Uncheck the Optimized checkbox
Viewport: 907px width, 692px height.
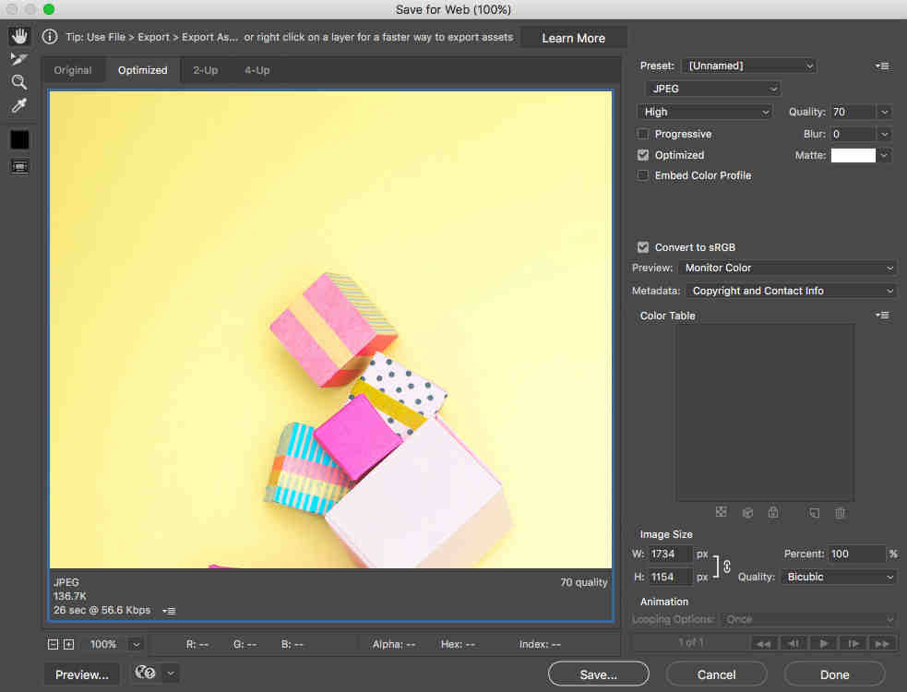[643, 155]
